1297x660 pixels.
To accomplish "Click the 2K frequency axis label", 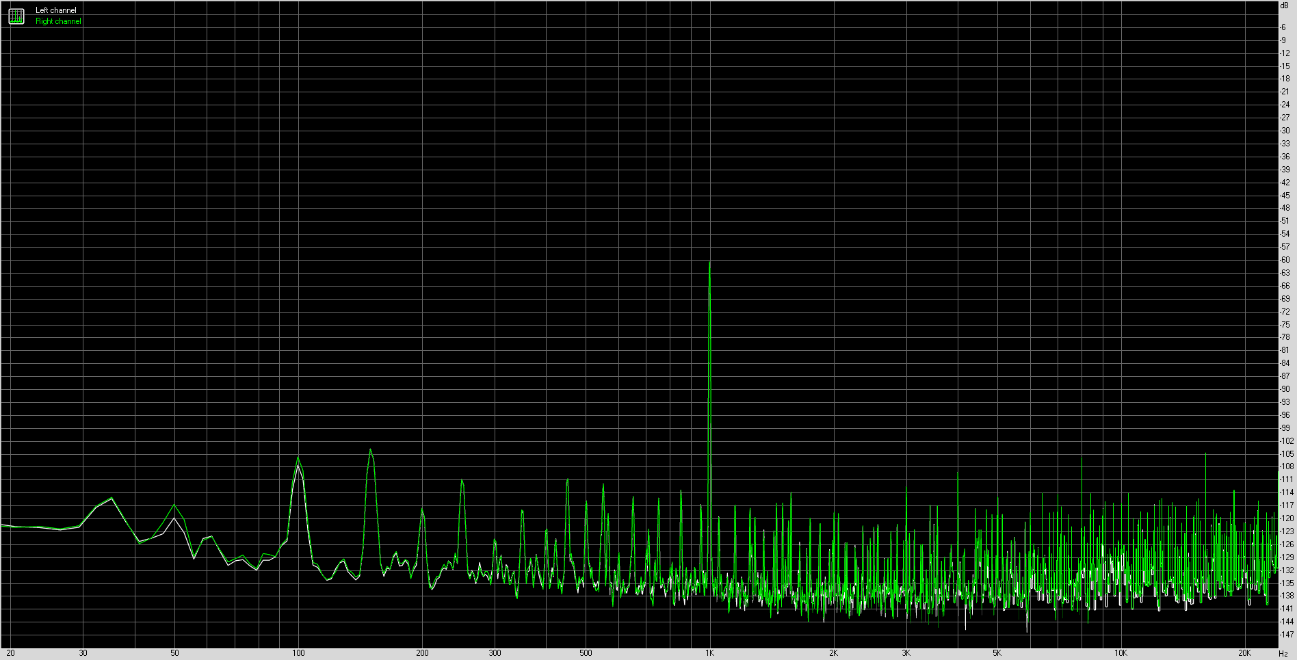I will (833, 653).
